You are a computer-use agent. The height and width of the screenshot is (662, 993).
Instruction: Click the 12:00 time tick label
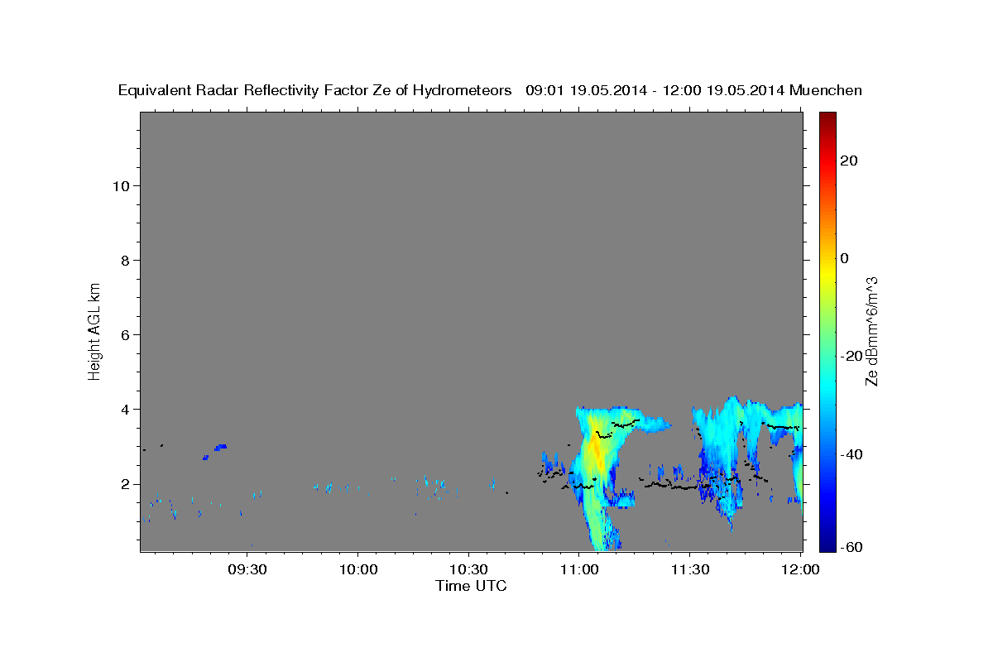pos(800,570)
